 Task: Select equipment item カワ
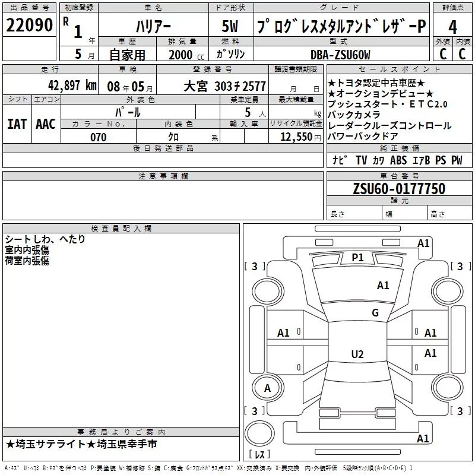(x=379, y=160)
